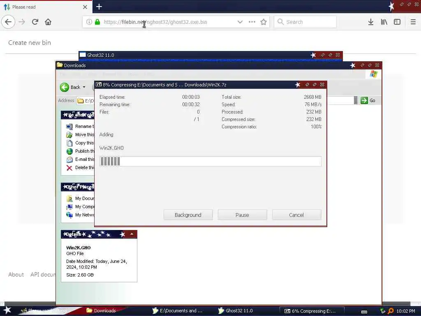View site information icon in address bar
This screenshot has width=421, height=316.
(89, 22)
